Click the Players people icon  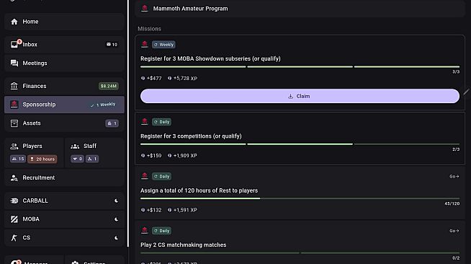(14, 146)
